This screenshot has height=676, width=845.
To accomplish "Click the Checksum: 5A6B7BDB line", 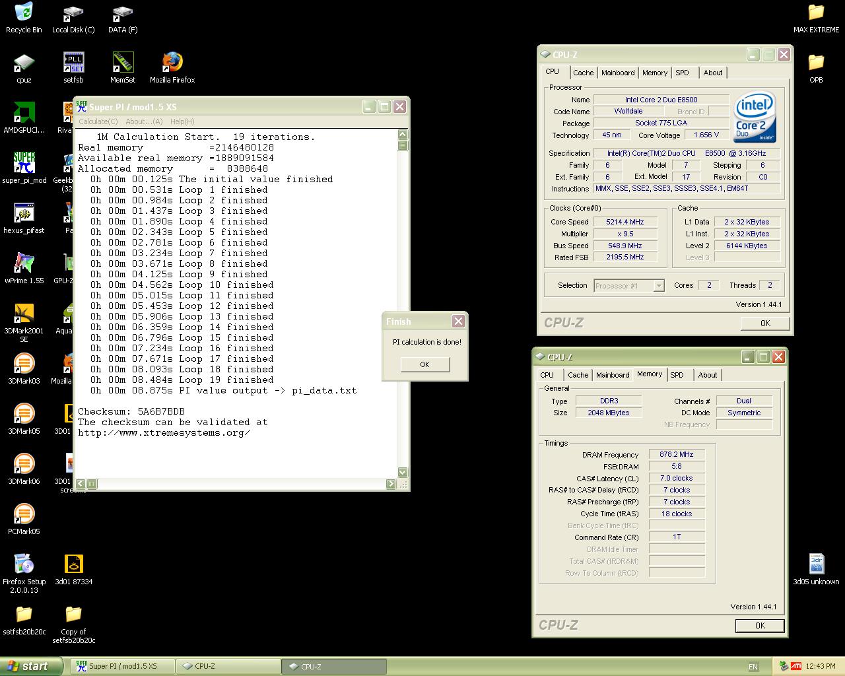I will pos(131,411).
